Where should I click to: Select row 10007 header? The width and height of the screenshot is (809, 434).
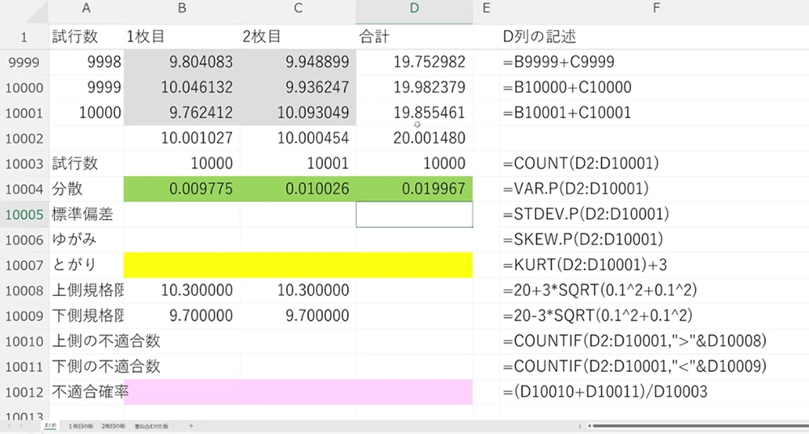click(24, 265)
